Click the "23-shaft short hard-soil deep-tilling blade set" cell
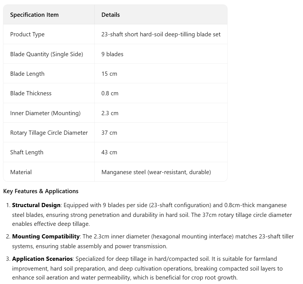 [161, 34]
